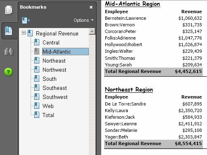This screenshot has height=155, width=207.
Task: Select the Southeast bookmark
Action: (55, 88)
